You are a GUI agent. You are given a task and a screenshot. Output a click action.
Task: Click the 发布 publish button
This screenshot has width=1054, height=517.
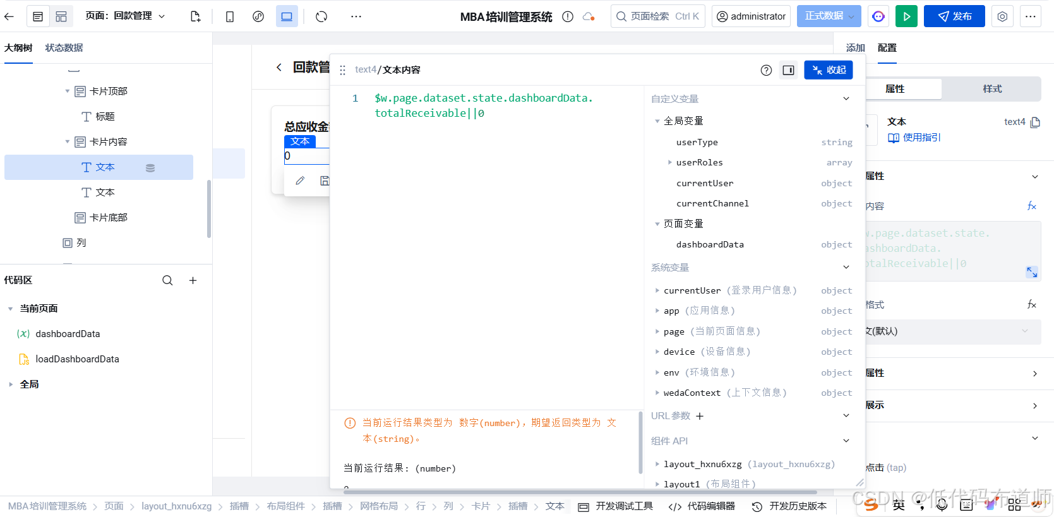954,16
